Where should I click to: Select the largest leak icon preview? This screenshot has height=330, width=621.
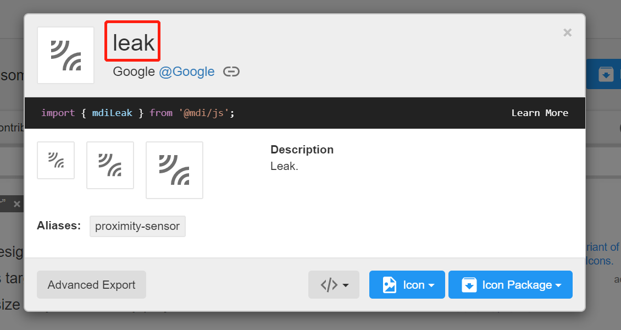click(x=174, y=170)
